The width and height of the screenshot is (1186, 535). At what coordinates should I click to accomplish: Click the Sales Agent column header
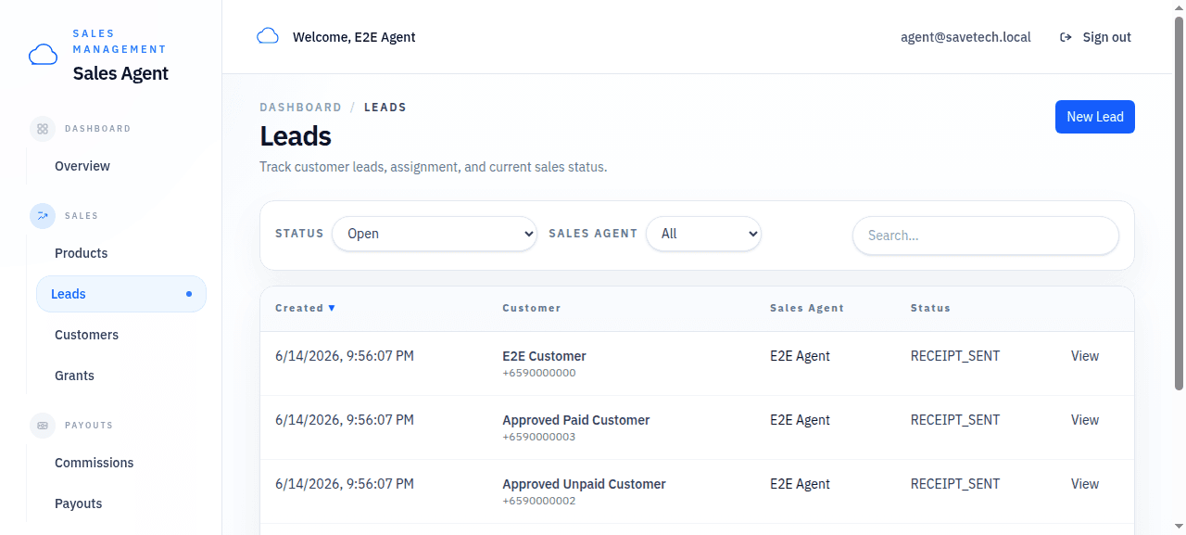point(807,308)
